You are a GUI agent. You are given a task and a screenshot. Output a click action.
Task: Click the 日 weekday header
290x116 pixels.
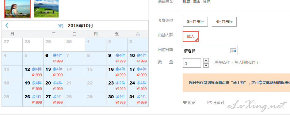(12, 34)
